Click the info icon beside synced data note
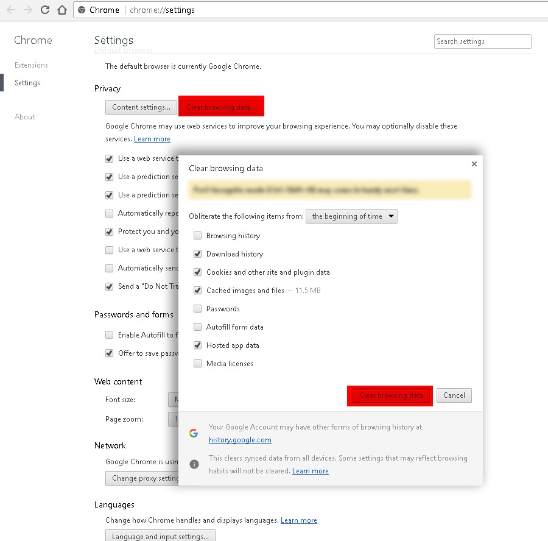This screenshot has width=548, height=541. tap(194, 464)
